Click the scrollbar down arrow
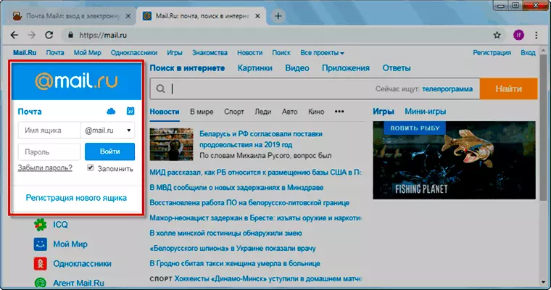 [543, 282]
